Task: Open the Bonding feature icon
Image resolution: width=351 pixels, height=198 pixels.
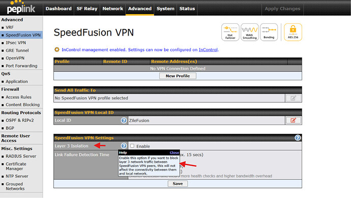Action: point(269,32)
